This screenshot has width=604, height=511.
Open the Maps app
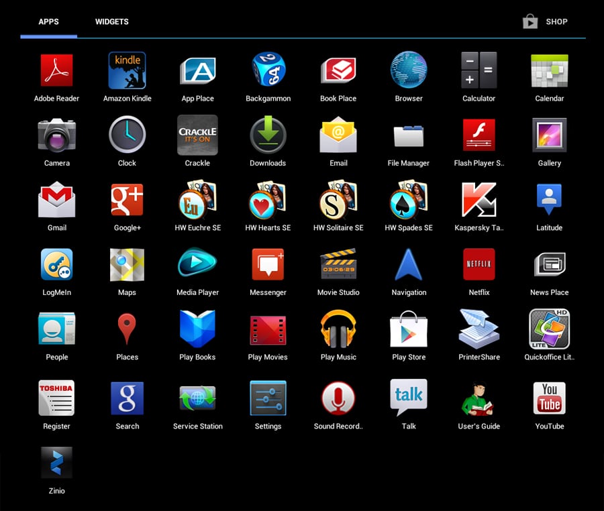[127, 264]
